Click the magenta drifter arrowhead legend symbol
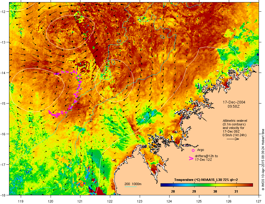 [191, 158]
